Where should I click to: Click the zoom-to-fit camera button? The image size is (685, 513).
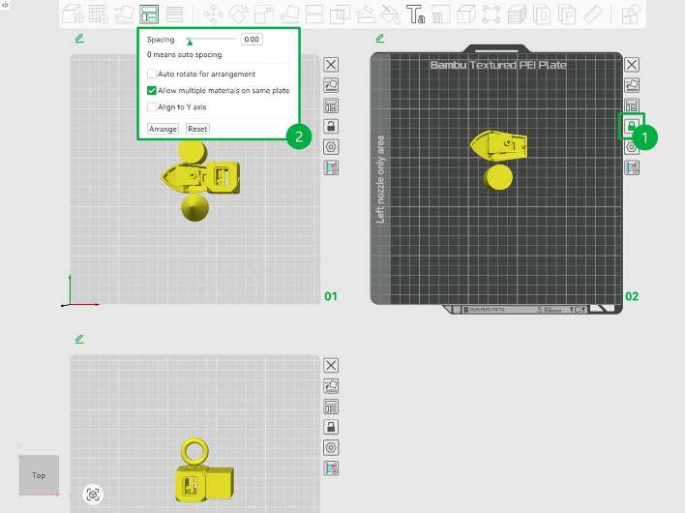point(93,495)
